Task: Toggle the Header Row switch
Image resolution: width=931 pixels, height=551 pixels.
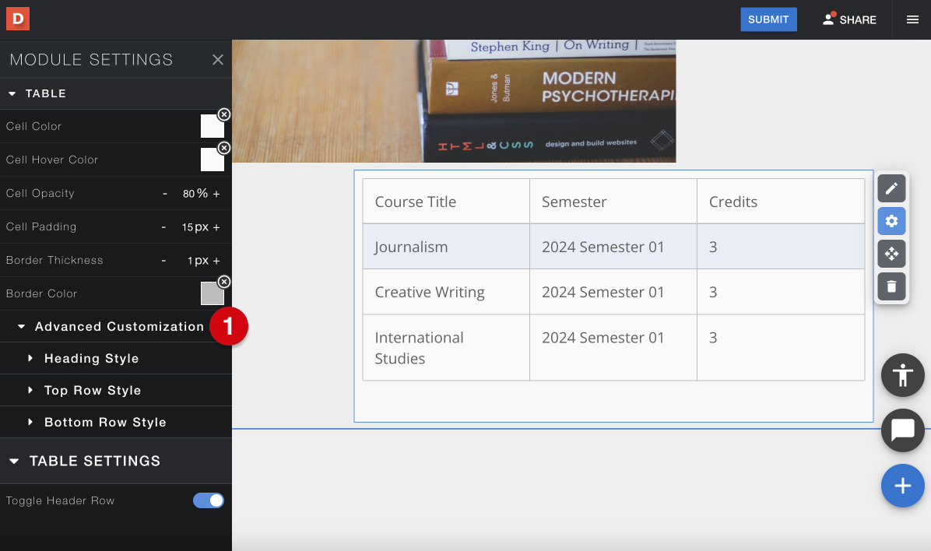Action: tap(209, 500)
